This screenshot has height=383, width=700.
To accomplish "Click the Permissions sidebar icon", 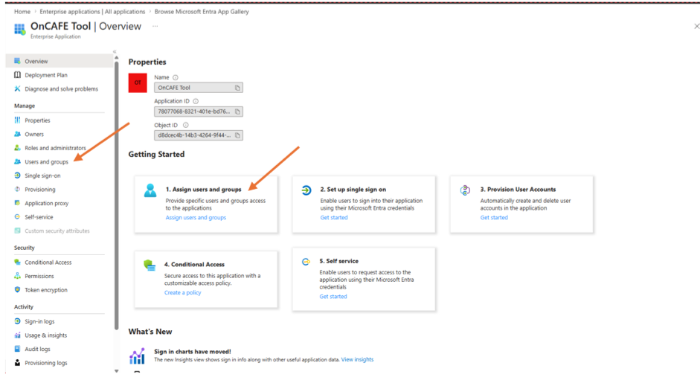I will pyautogui.click(x=17, y=276).
